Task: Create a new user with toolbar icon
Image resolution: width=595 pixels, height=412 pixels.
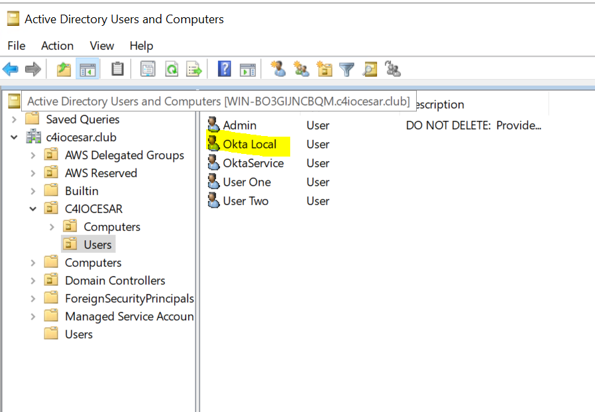Action: click(278, 69)
